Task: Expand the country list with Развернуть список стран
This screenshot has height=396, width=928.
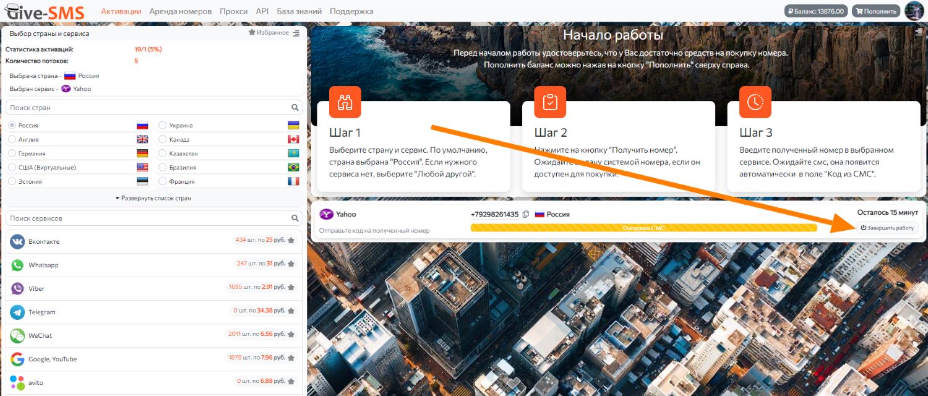Action: click(x=153, y=199)
